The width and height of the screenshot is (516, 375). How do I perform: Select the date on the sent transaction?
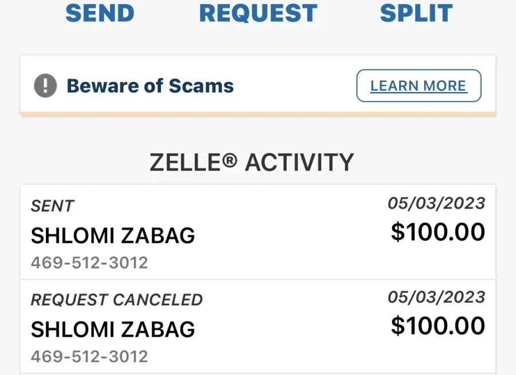coord(436,203)
